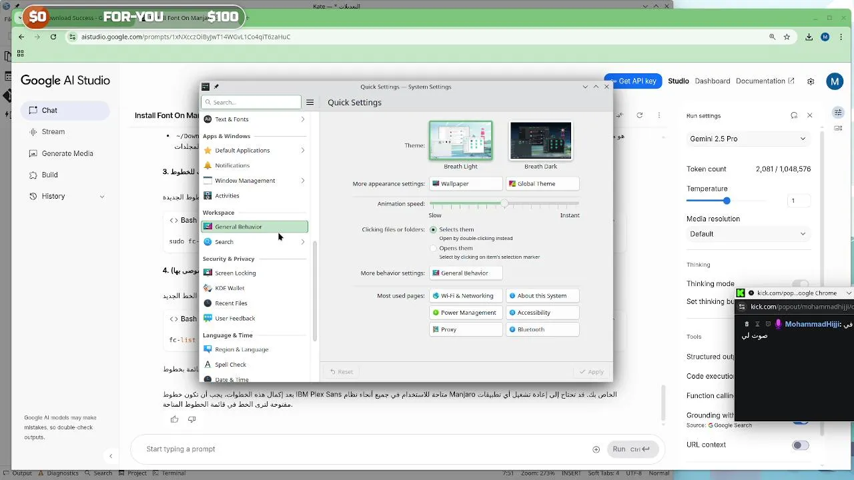Open the account avatar M in AI Studio
Viewport: 854px width, 480px height.
[835, 81]
